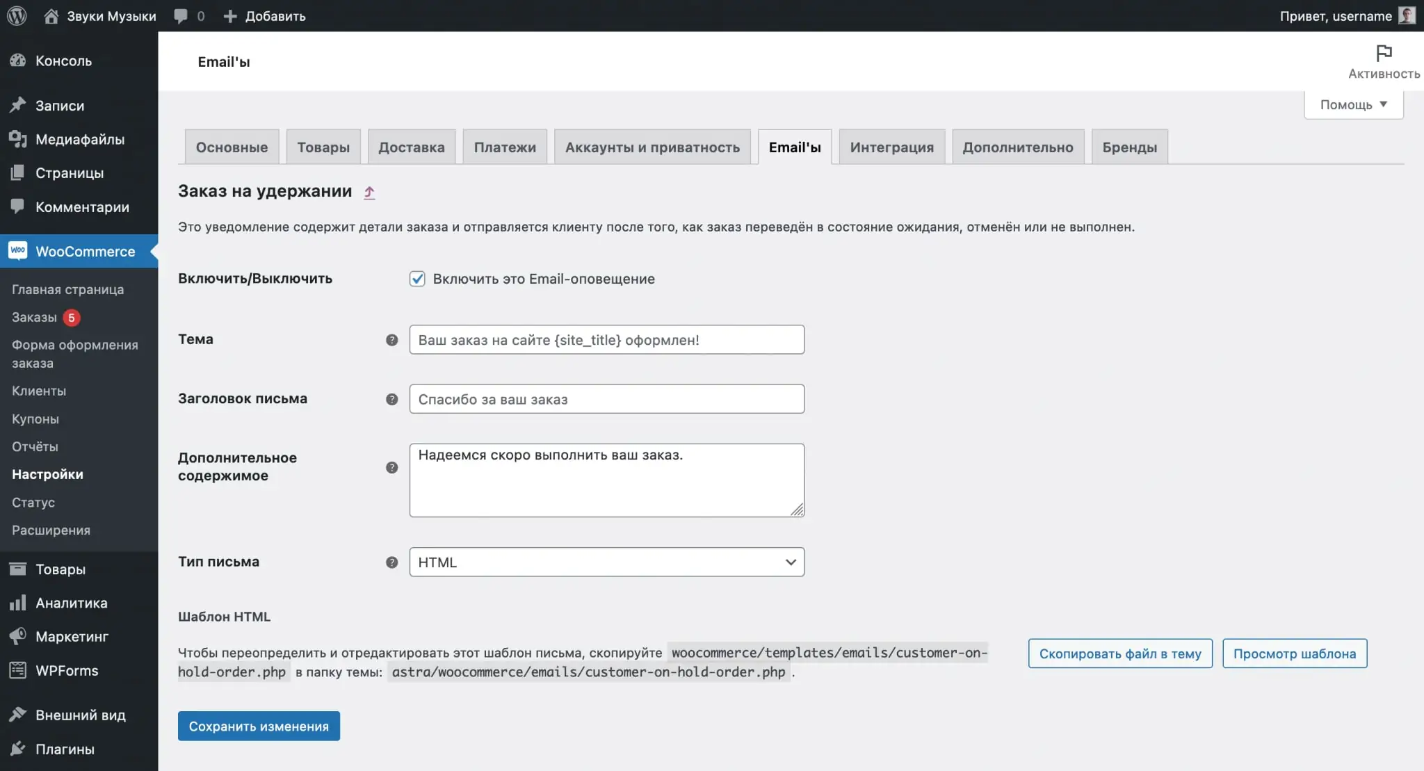This screenshot has height=771, width=1424.
Task: Open Дополнительно settings tab
Action: pos(1018,146)
